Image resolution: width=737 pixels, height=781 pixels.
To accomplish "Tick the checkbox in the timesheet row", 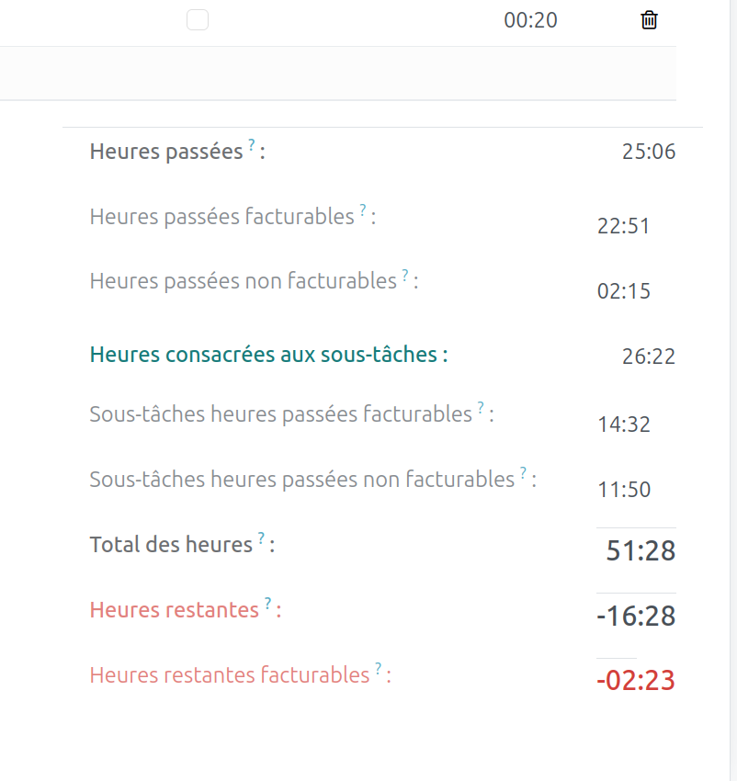I will pyautogui.click(x=198, y=19).
